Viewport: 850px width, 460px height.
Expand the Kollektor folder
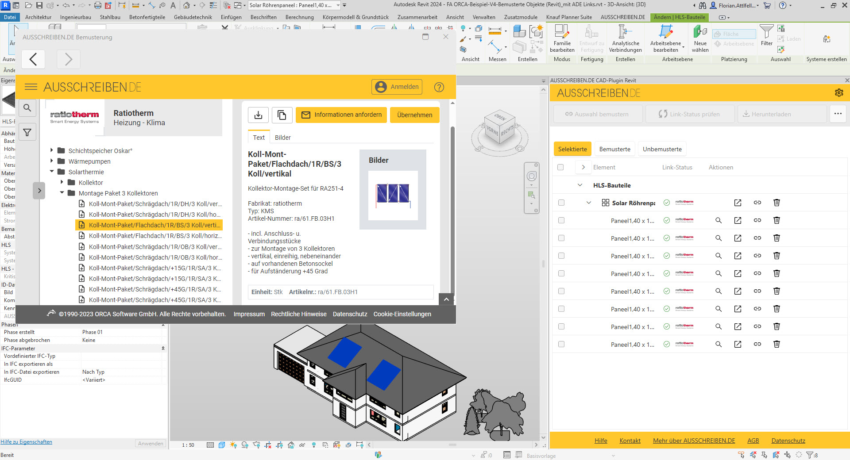click(62, 182)
